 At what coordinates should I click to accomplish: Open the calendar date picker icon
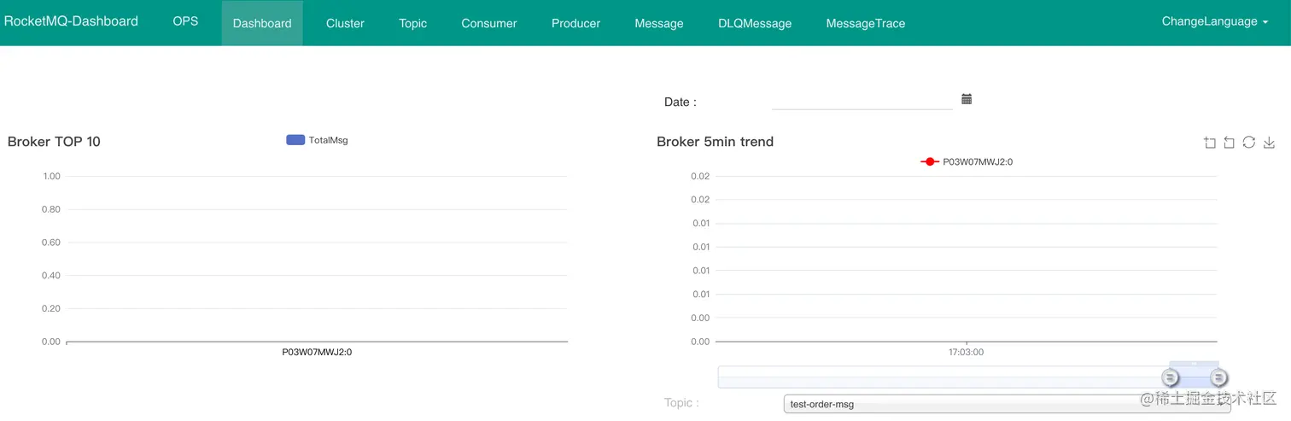point(967,99)
